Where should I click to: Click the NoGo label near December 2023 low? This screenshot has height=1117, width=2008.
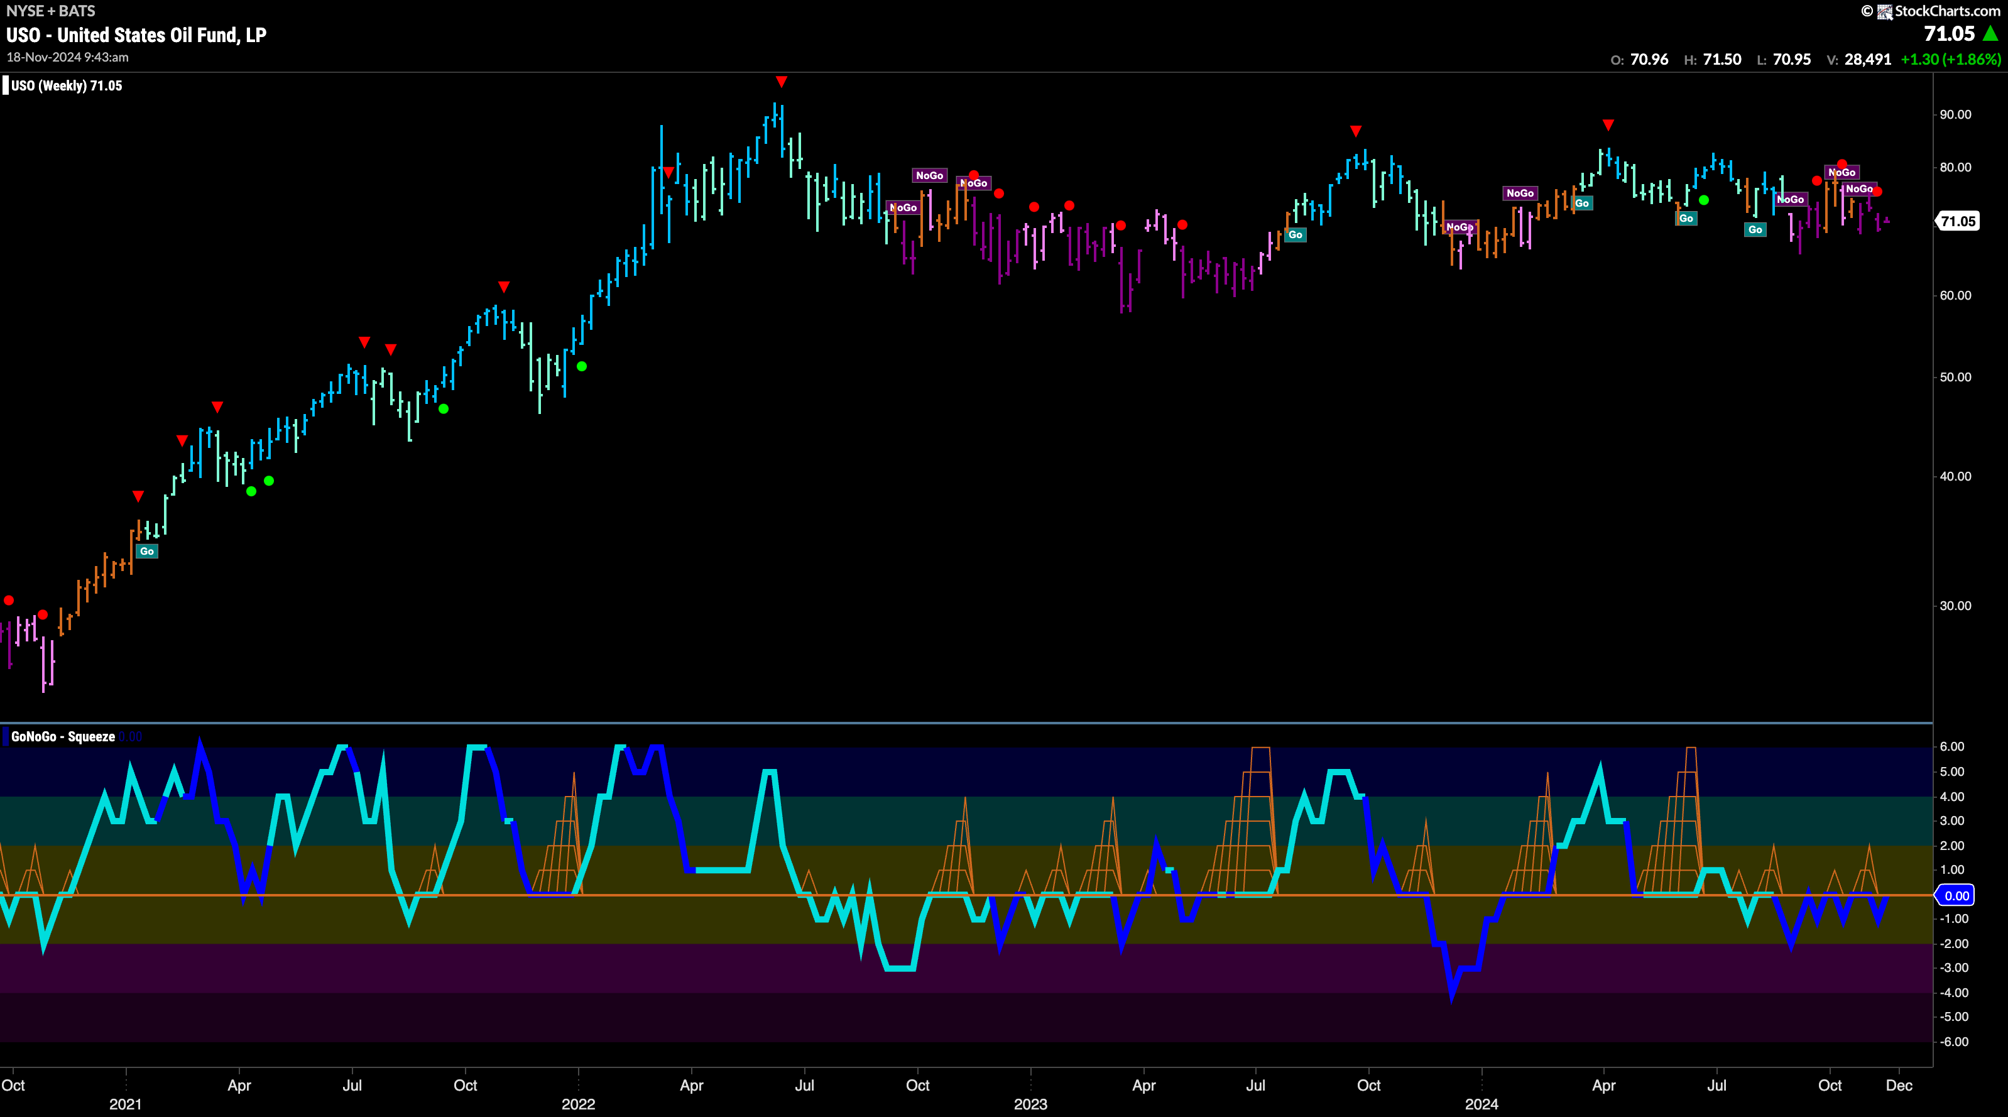1460,227
